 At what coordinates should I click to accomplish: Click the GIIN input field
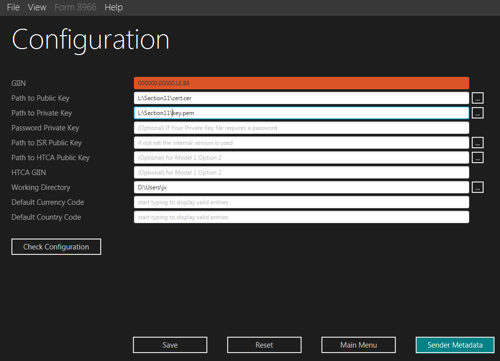coord(302,83)
